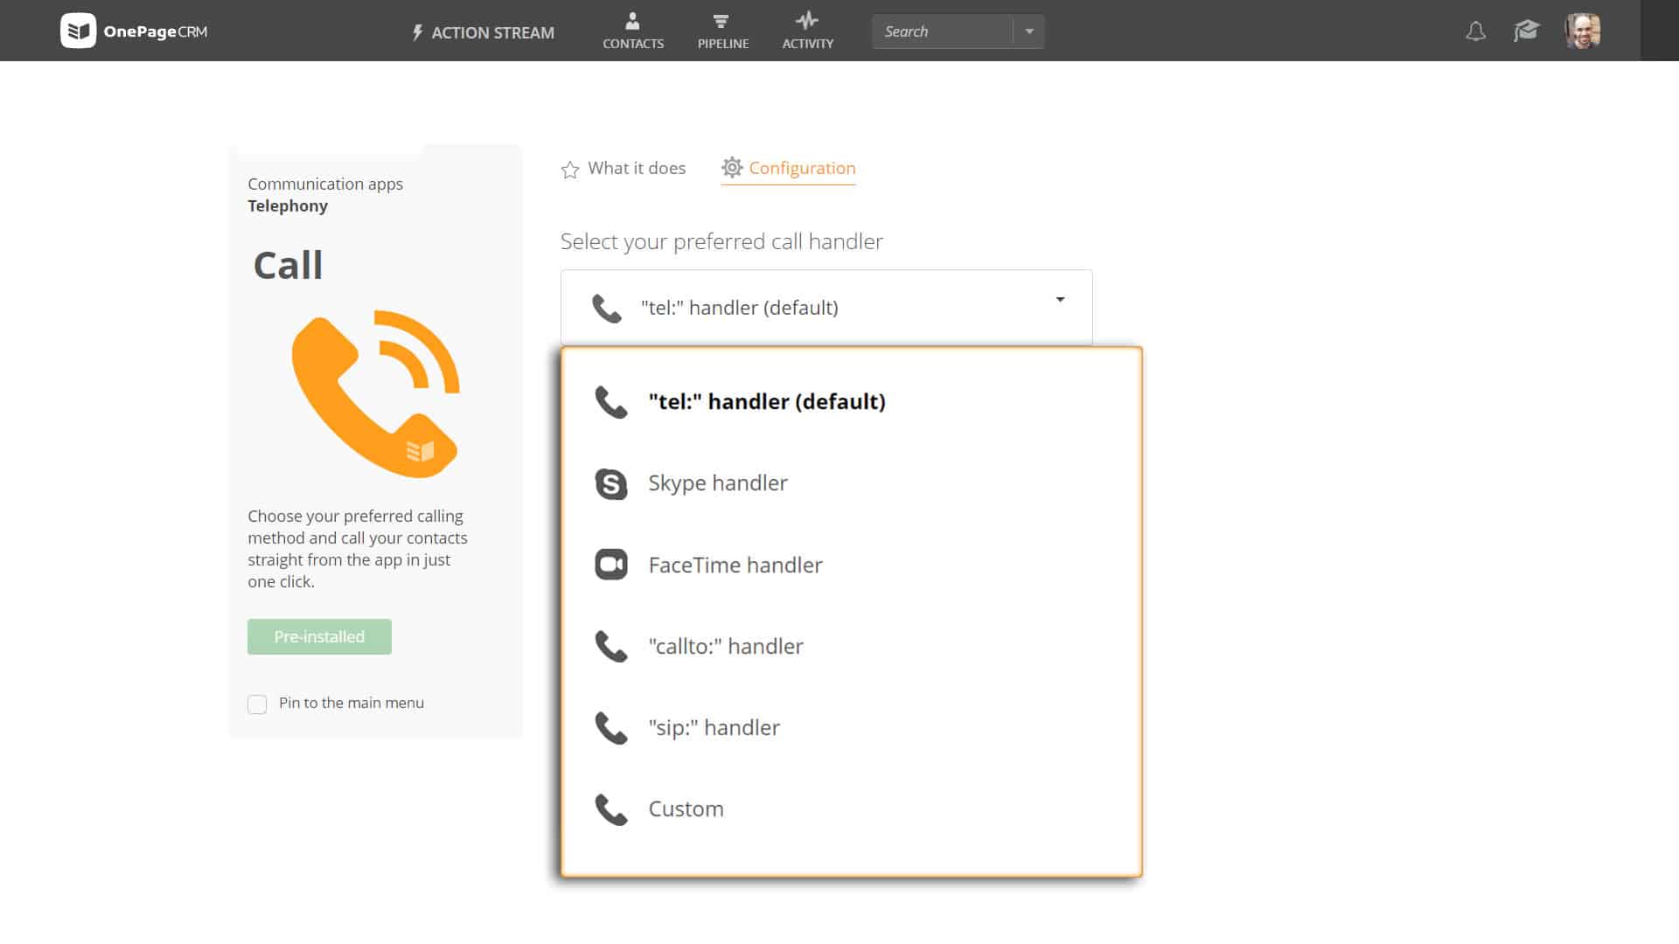This screenshot has width=1679, height=944.
Task: Click the Telephony label
Action: click(x=288, y=205)
